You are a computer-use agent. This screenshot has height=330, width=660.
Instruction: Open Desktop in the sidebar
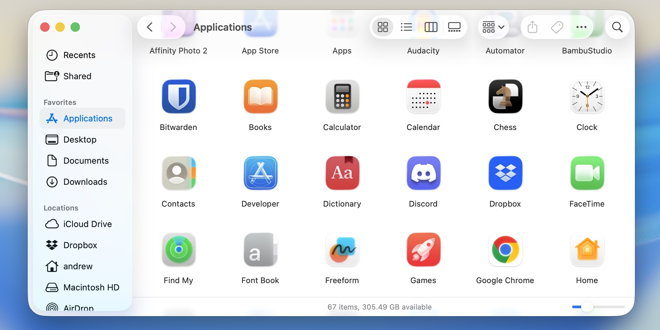pyautogui.click(x=82, y=140)
